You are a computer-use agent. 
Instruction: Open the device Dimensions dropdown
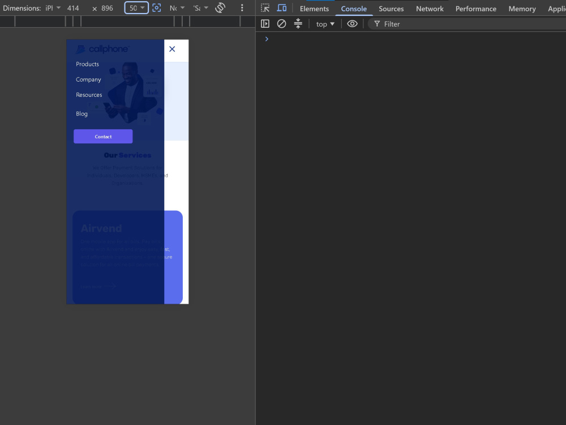click(53, 8)
